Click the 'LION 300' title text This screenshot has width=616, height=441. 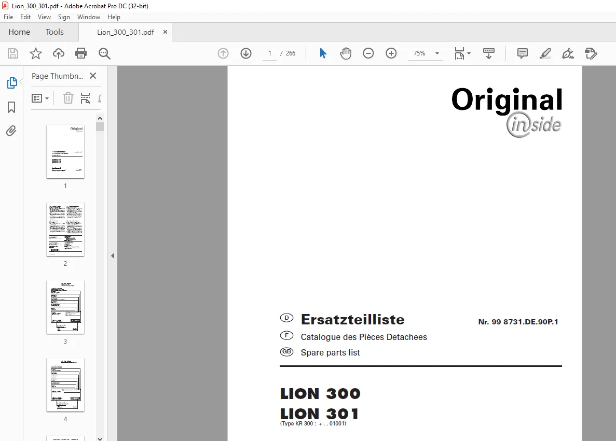pos(320,393)
